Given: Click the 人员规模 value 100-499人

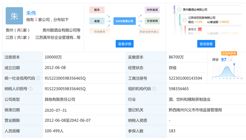Looking at the screenshot, I should click(54, 131).
